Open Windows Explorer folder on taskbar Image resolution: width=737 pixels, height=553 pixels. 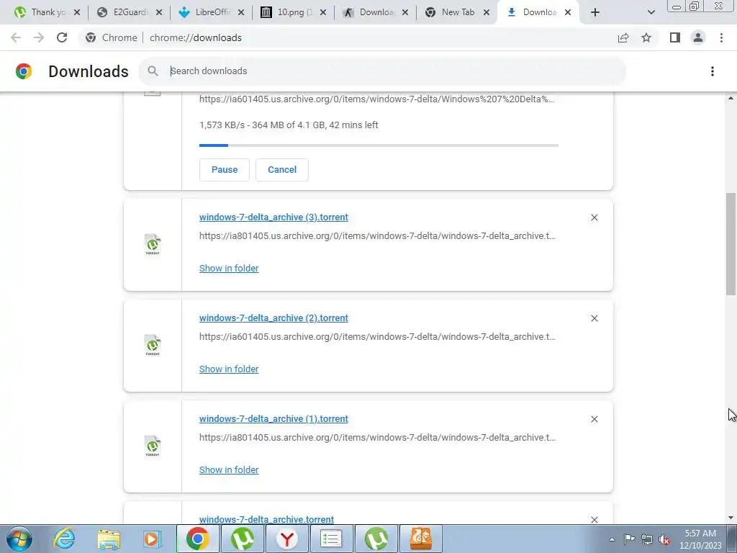pos(109,539)
